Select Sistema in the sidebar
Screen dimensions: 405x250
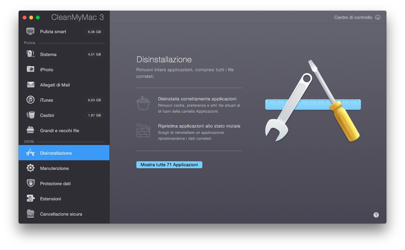tap(64, 54)
